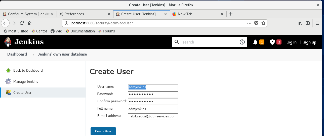This screenshot has width=324, height=136.
Task: Open the Library icon
Action: pos(300,23)
